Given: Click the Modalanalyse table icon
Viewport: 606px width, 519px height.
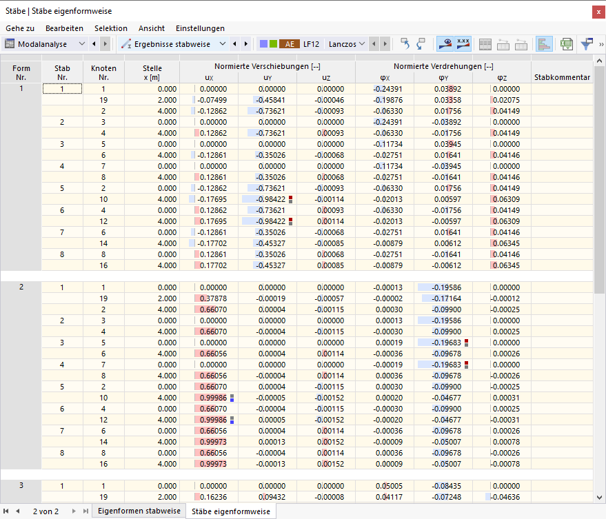Looking at the screenshot, I should pyautogui.click(x=10, y=44).
